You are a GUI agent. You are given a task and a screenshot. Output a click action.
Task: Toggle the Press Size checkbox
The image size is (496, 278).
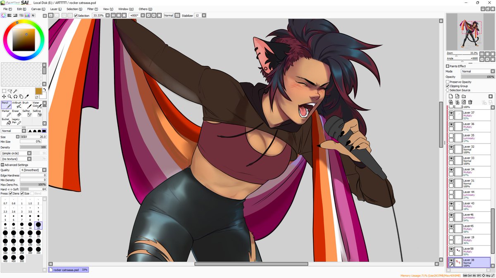pos(22,193)
